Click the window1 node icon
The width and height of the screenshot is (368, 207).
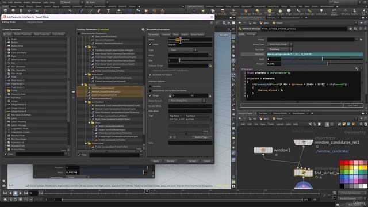point(263,150)
